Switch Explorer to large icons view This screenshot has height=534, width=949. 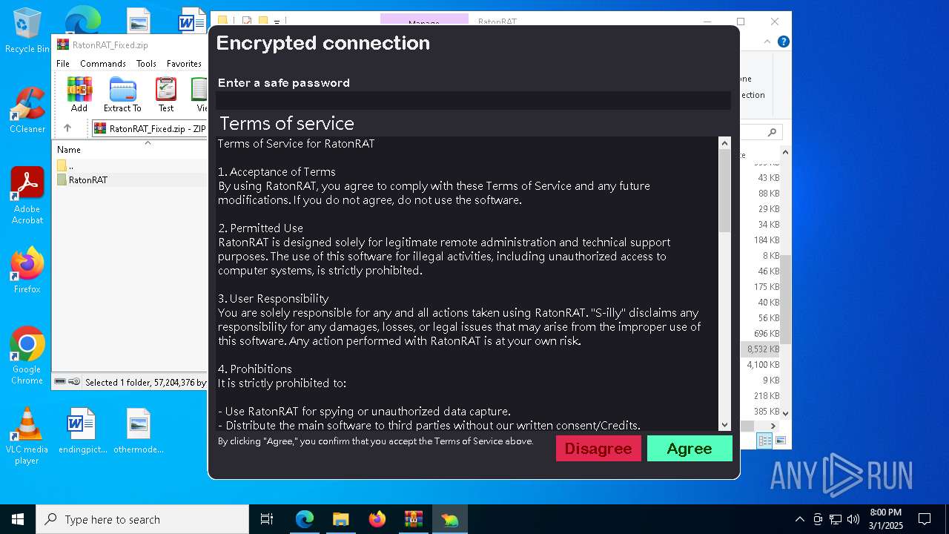coord(780,441)
